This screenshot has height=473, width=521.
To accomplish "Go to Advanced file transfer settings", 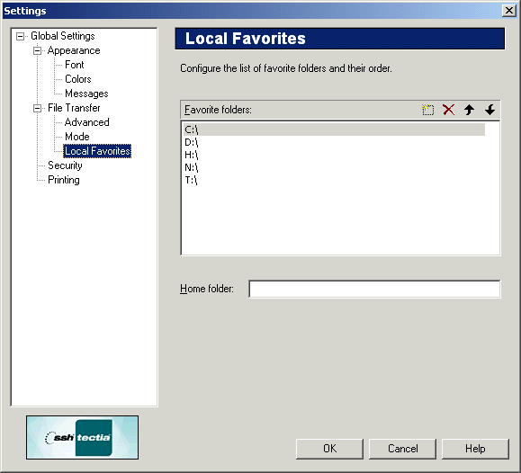I will [87, 122].
